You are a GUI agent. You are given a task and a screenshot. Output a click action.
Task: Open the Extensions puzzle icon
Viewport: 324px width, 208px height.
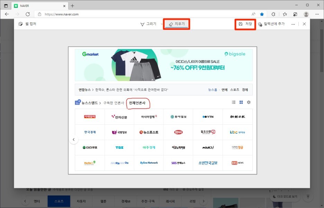click(273, 14)
